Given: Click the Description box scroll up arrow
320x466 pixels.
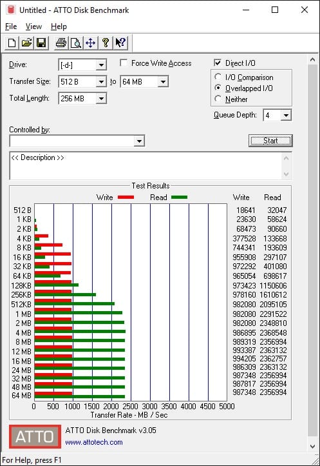Looking at the screenshot, I should [x=286, y=158].
